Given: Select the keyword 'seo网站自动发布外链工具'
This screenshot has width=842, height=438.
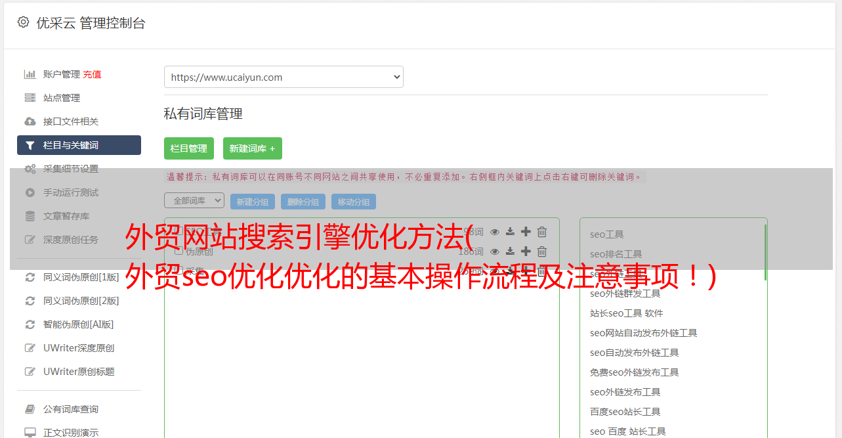Looking at the screenshot, I should 644,333.
